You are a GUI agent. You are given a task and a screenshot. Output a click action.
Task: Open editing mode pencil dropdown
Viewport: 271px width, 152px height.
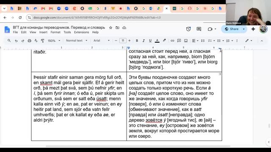[249, 41]
